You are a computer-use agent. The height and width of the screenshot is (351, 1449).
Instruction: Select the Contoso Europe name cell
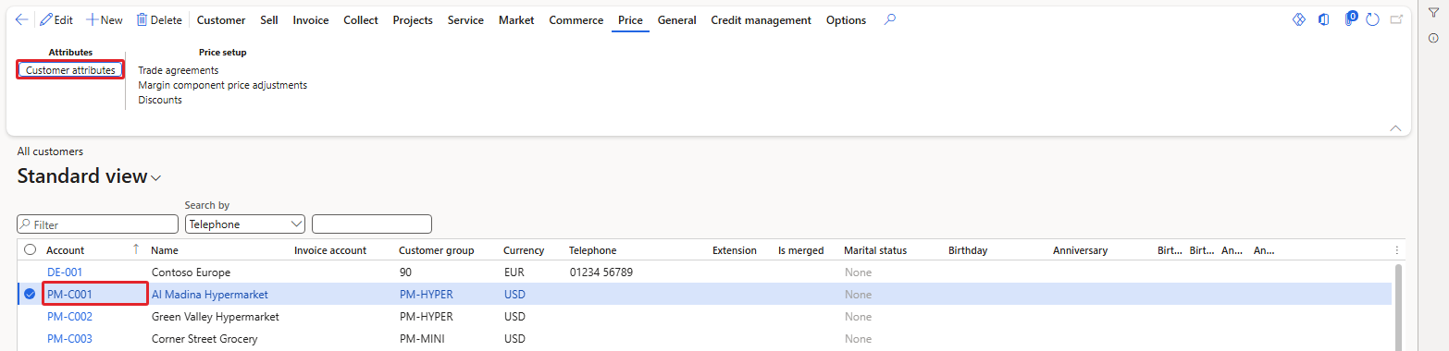pyautogui.click(x=191, y=272)
